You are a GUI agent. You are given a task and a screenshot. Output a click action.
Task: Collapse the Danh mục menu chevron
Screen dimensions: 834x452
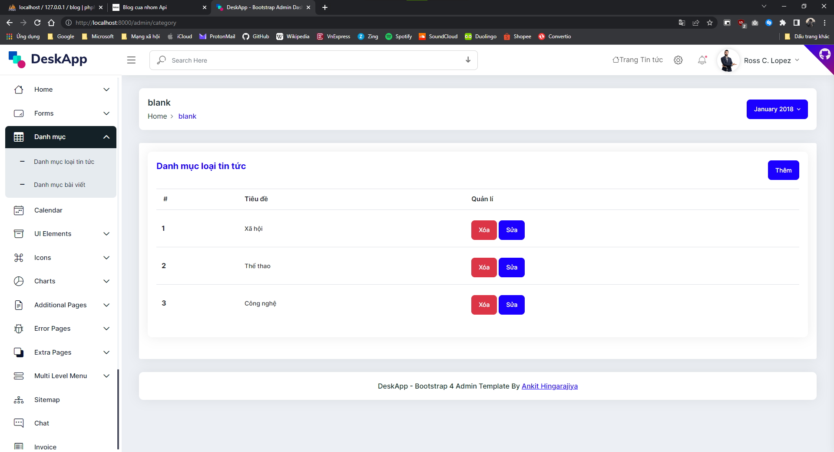point(106,137)
